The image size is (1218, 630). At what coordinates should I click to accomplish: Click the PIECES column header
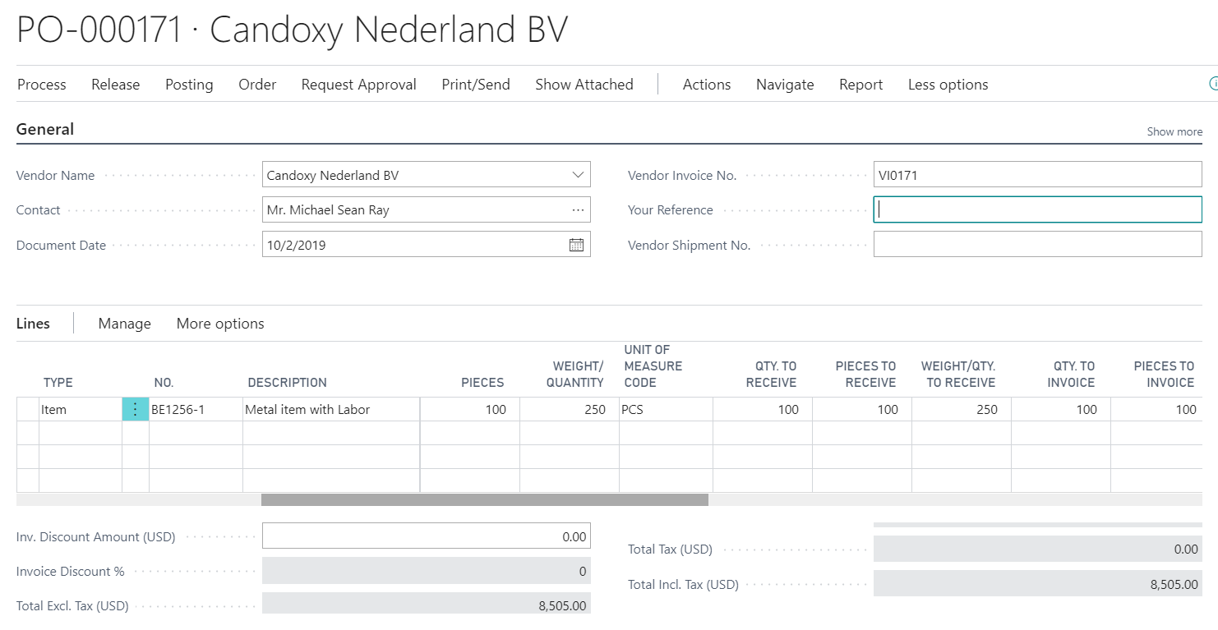tap(482, 383)
